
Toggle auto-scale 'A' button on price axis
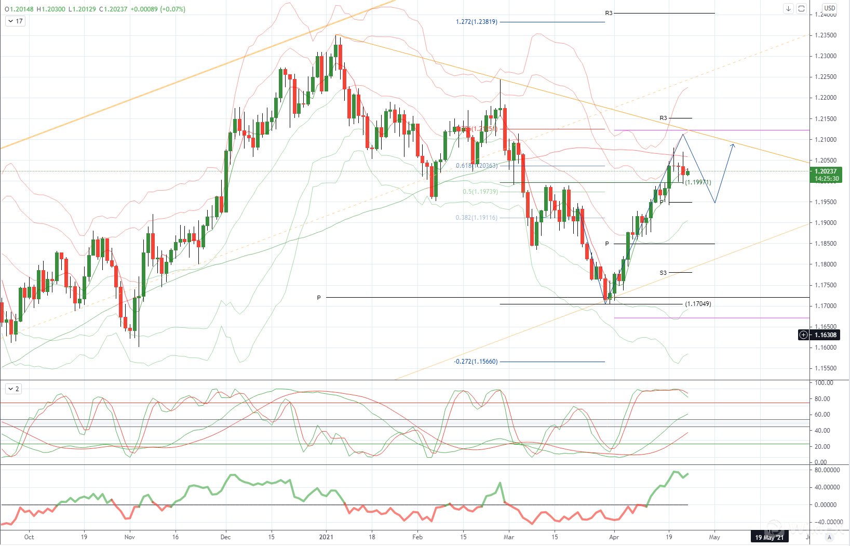pyautogui.click(x=829, y=537)
